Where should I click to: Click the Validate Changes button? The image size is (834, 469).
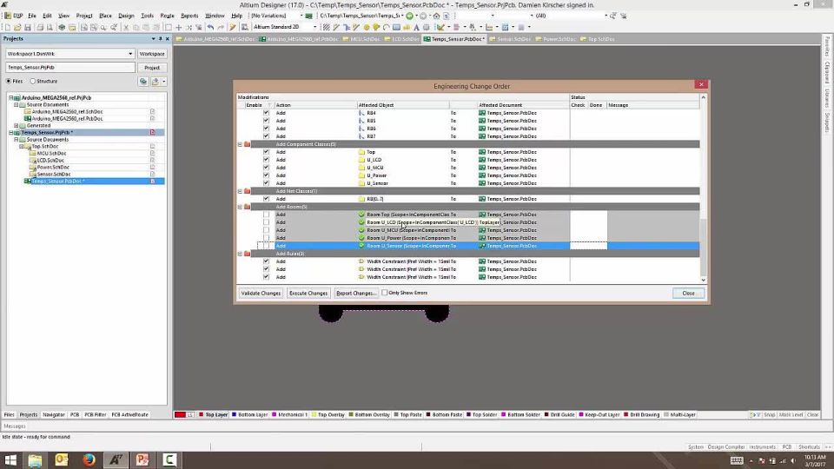point(261,293)
